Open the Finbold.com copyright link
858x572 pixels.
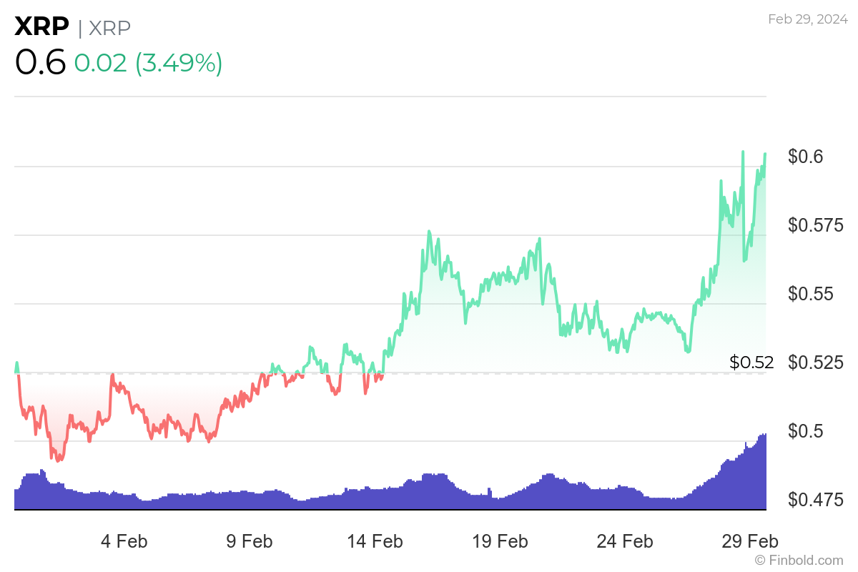point(799,560)
